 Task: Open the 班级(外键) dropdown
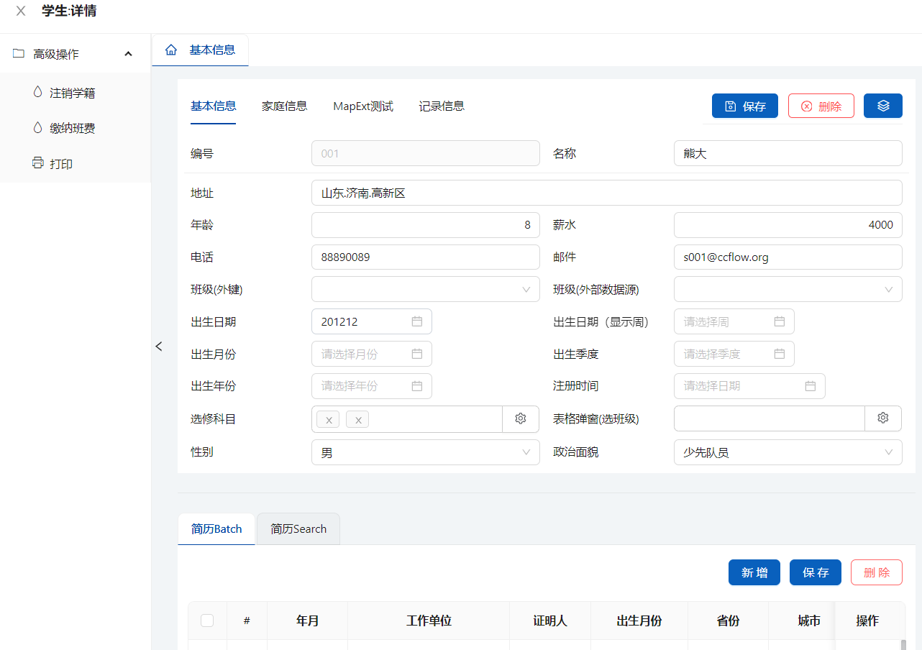(x=425, y=289)
